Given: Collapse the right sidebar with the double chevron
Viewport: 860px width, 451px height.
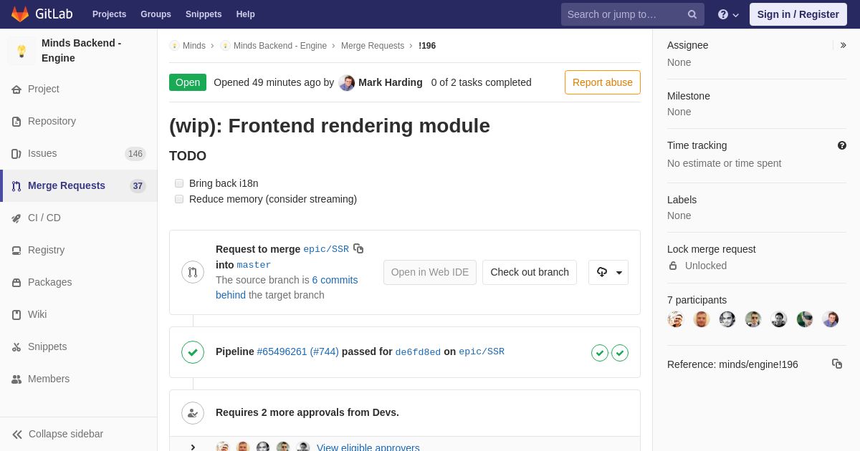Looking at the screenshot, I should (843, 45).
